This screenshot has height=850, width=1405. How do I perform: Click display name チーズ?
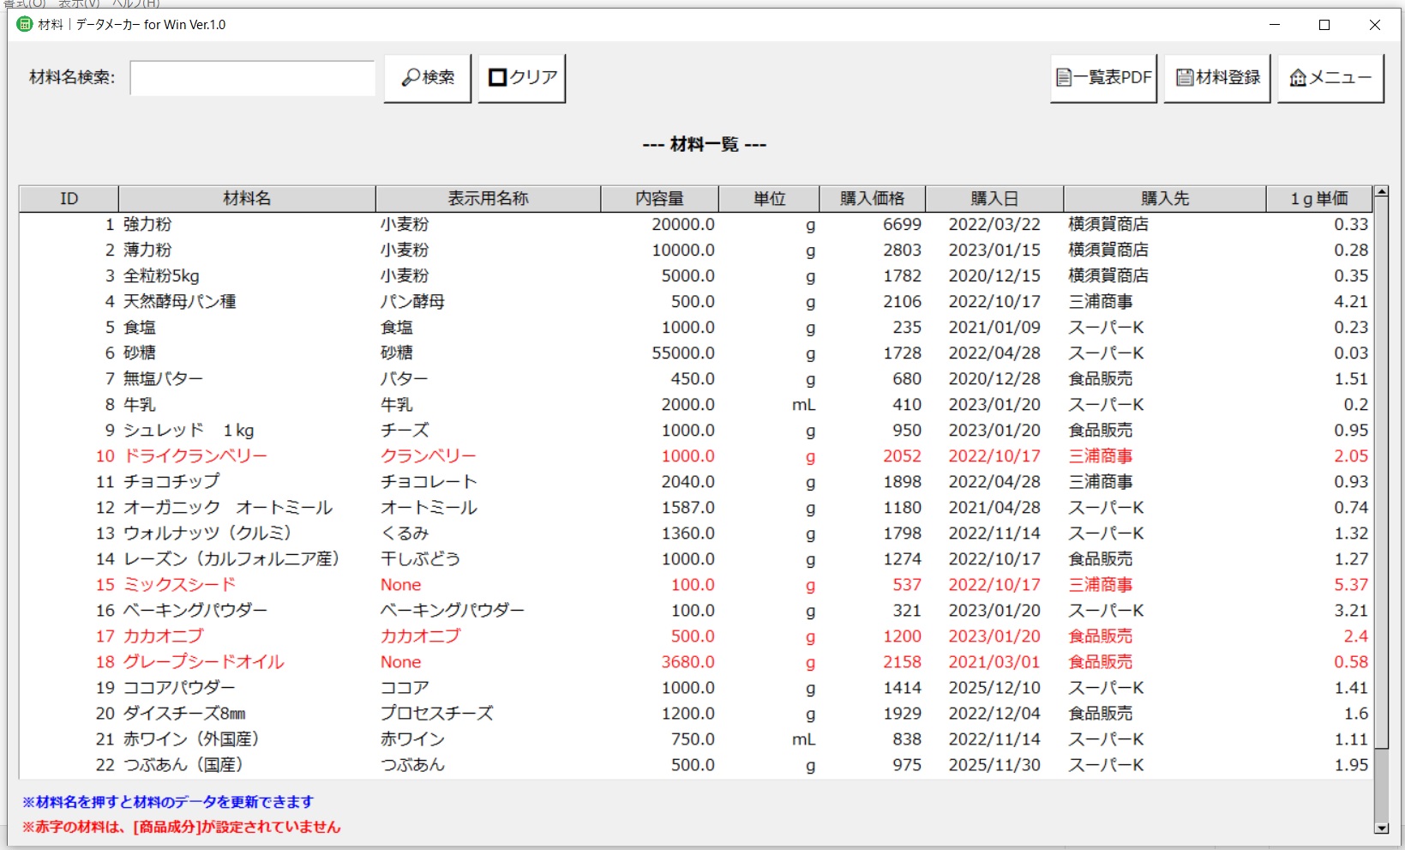click(405, 431)
